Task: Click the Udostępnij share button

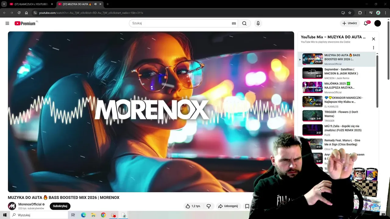Action: [228, 206]
